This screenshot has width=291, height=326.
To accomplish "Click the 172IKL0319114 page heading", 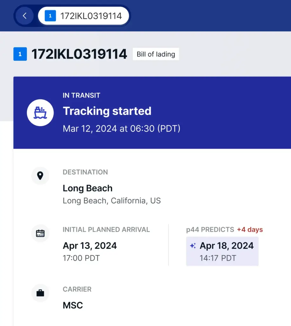I will pyautogui.click(x=79, y=54).
